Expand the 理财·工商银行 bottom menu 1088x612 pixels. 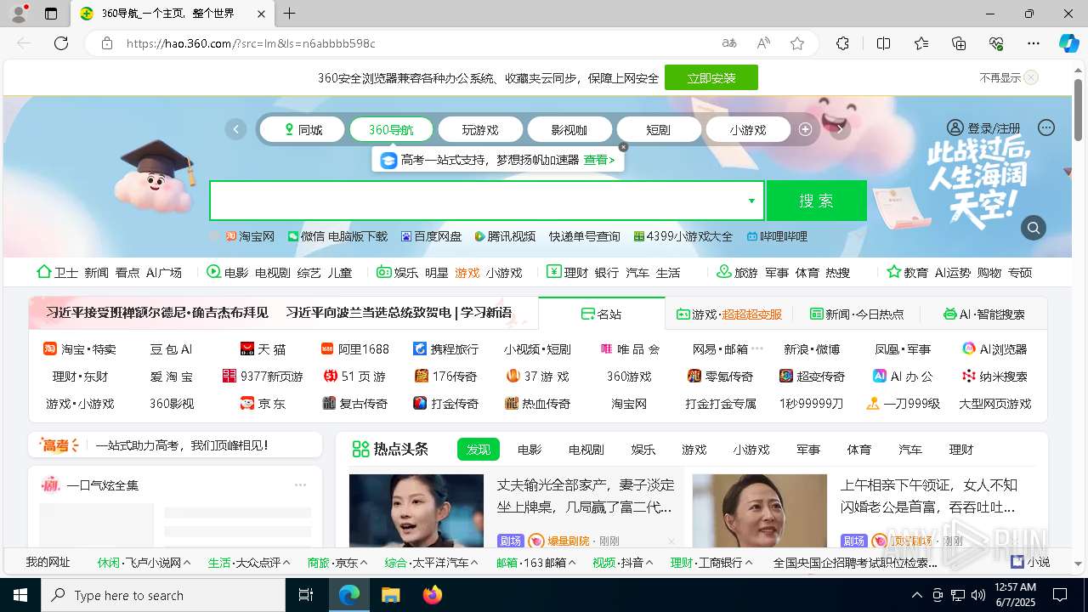click(711, 562)
